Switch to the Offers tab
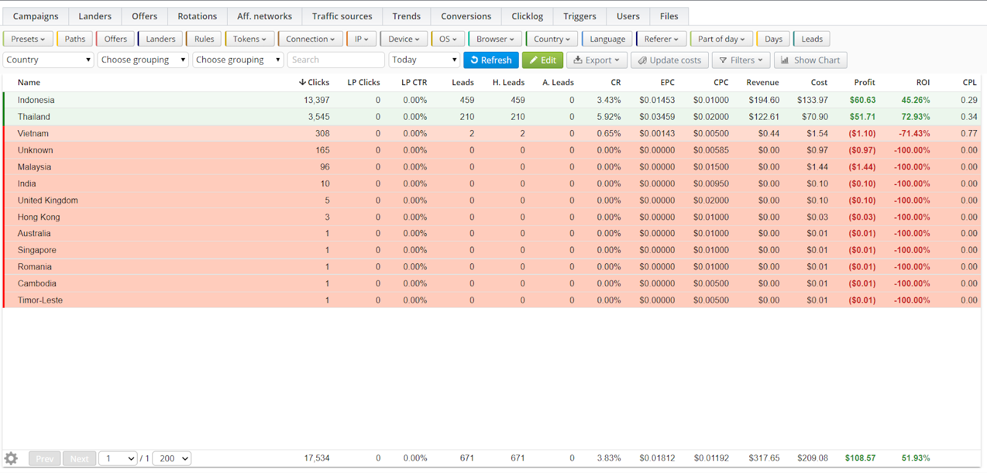987x473 pixels. tap(144, 16)
